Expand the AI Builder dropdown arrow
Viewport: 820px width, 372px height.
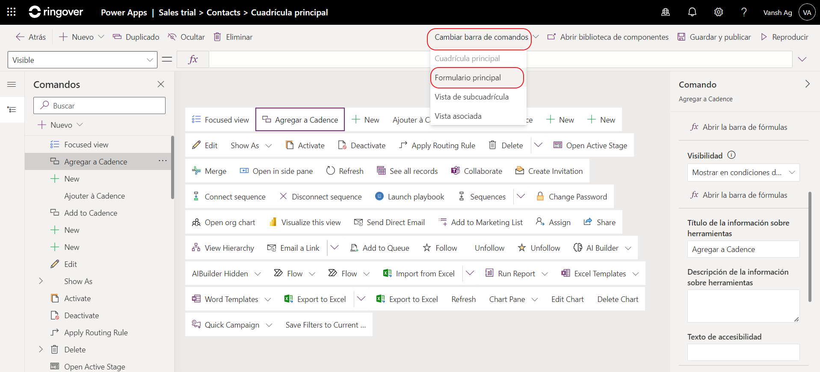(x=628, y=248)
